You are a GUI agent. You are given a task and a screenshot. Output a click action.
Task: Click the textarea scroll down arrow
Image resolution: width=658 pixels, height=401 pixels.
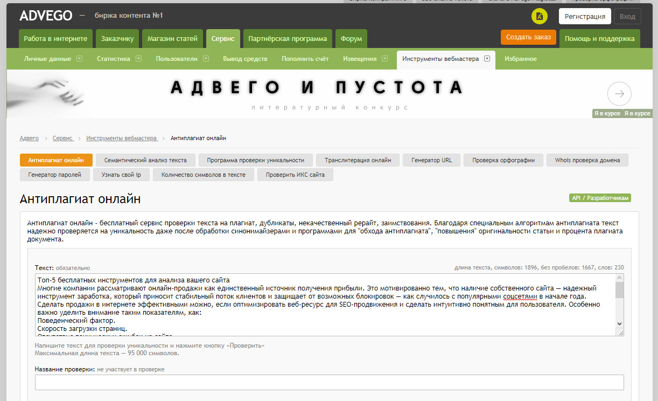[x=619, y=323]
